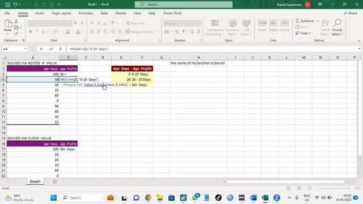Image resolution: width=363 pixels, height=204 pixels.
Task: Expand the formula bar chevron
Action: [359, 49]
